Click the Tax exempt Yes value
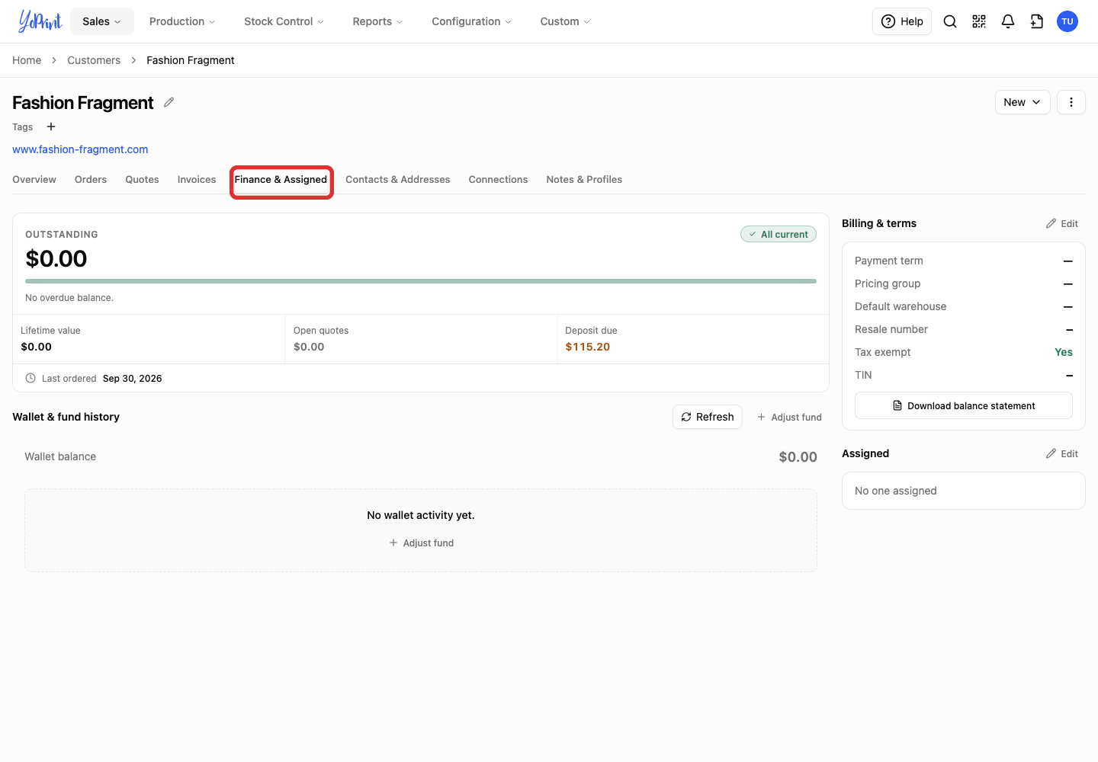The image size is (1098, 762). pos(1064,352)
